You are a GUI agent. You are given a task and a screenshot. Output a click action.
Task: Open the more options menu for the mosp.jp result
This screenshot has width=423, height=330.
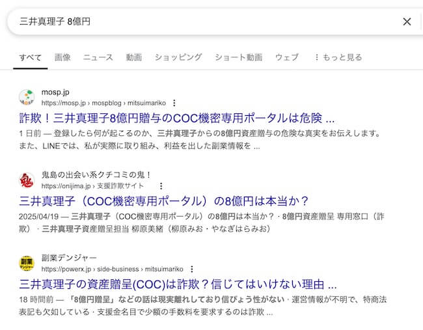[174, 103]
